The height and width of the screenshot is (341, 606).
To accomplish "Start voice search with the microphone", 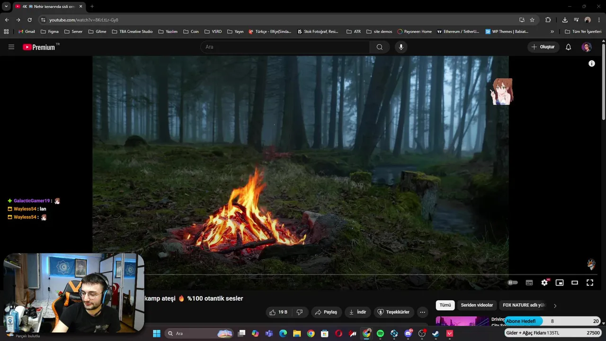I will click(x=401, y=47).
